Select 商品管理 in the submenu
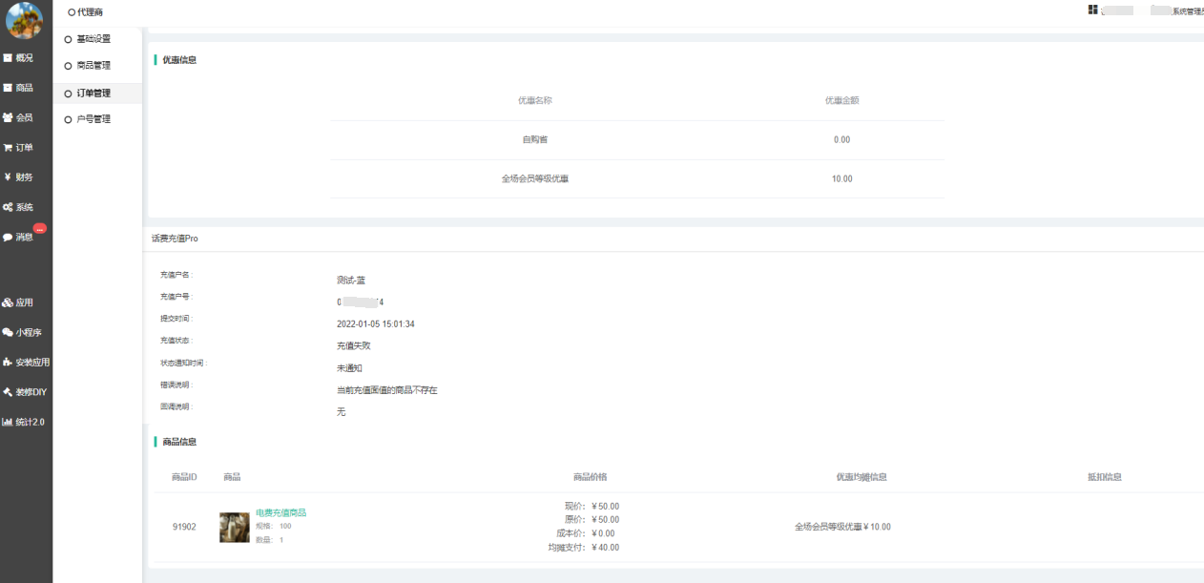Screen dimensions: 1204x583 coord(93,66)
